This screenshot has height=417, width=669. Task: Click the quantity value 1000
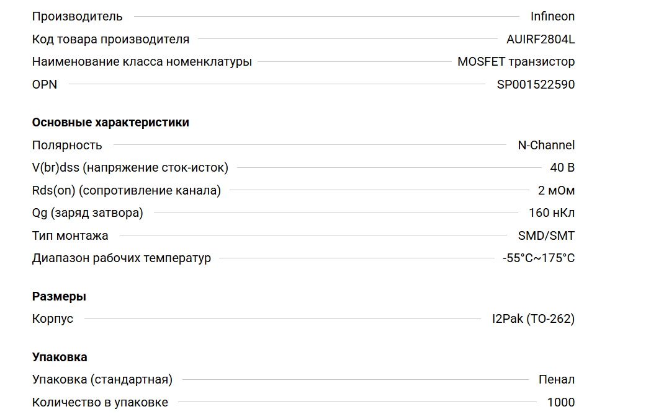(561, 402)
